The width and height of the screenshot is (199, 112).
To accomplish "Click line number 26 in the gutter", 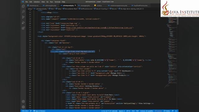I will coord(30,36).
